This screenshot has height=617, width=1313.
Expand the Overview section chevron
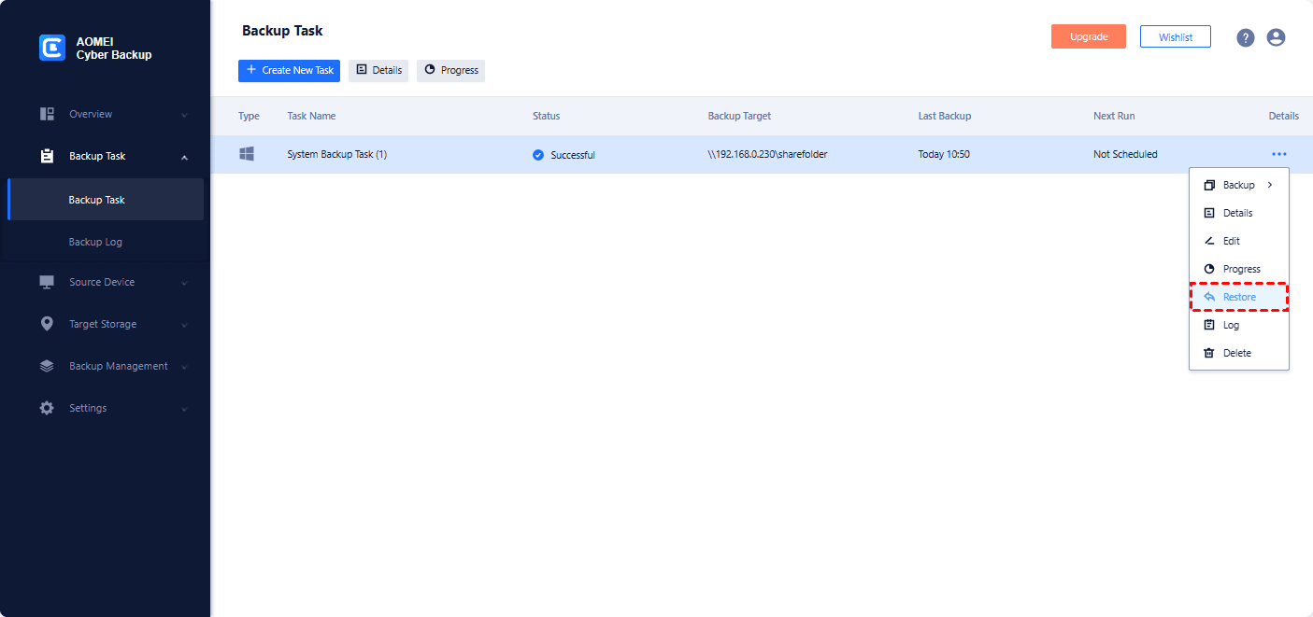click(184, 115)
